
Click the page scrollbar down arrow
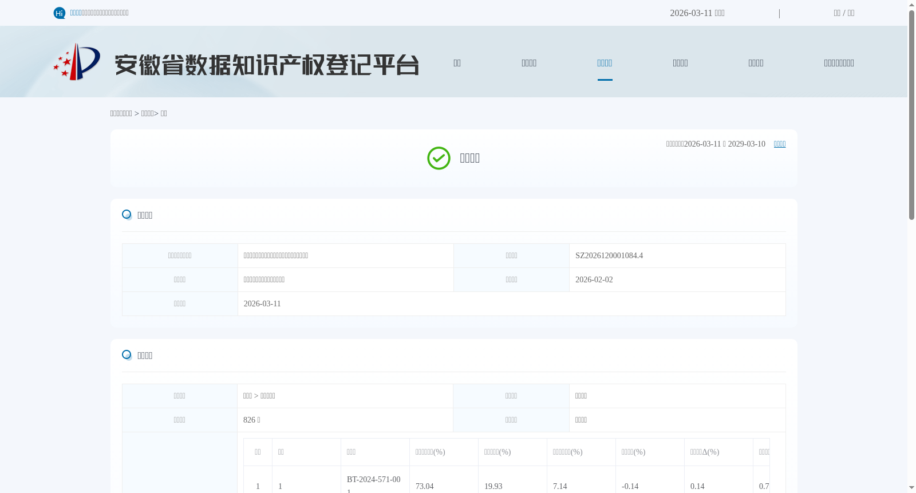pyautogui.click(x=911, y=488)
